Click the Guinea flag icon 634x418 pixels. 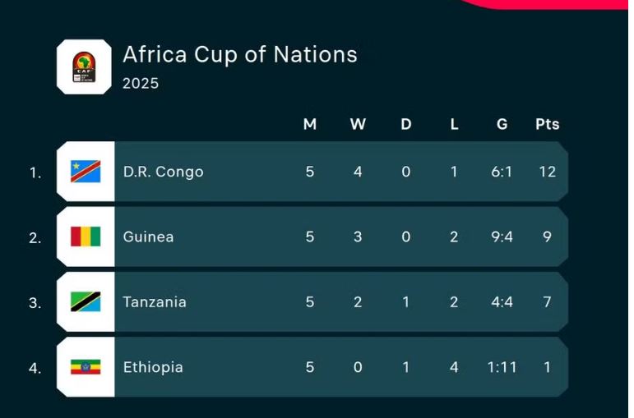coord(86,237)
